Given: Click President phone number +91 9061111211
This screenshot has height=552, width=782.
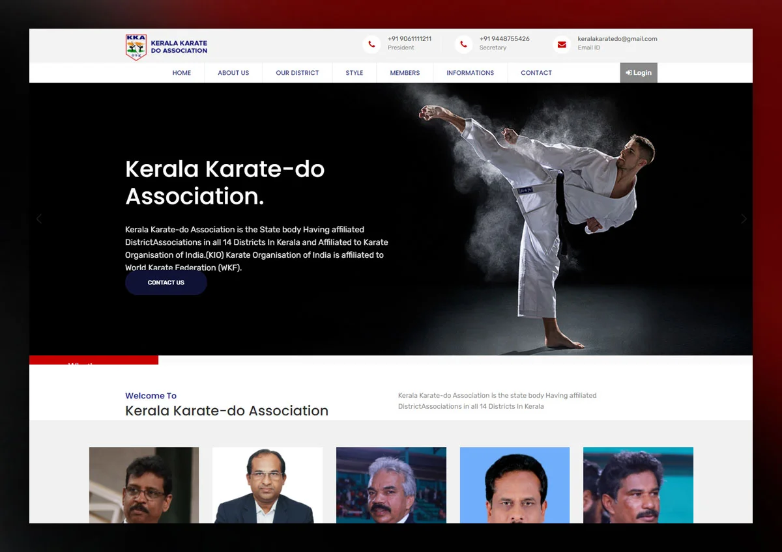Looking at the screenshot, I should click(x=409, y=39).
